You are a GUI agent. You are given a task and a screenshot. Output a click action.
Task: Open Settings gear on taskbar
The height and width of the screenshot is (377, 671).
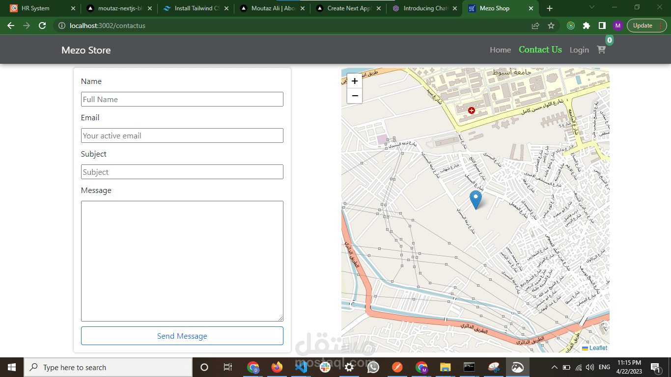point(349,367)
